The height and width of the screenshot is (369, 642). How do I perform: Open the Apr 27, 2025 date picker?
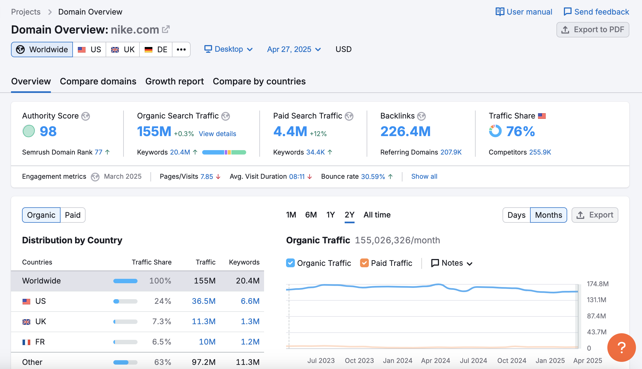(293, 49)
